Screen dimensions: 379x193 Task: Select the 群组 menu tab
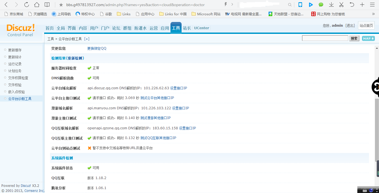(x=127, y=28)
